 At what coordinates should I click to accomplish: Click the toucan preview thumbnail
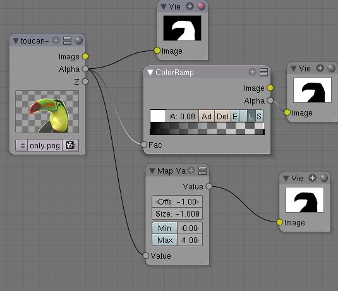tap(47, 112)
